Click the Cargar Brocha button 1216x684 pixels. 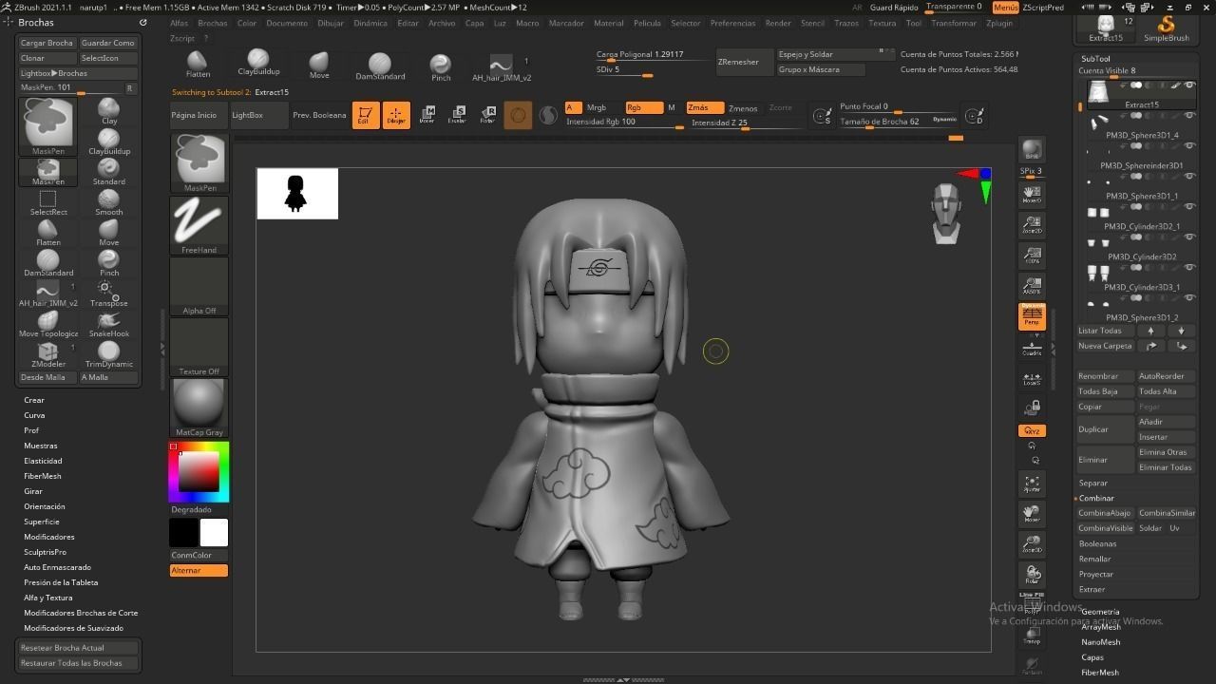[x=47, y=43]
